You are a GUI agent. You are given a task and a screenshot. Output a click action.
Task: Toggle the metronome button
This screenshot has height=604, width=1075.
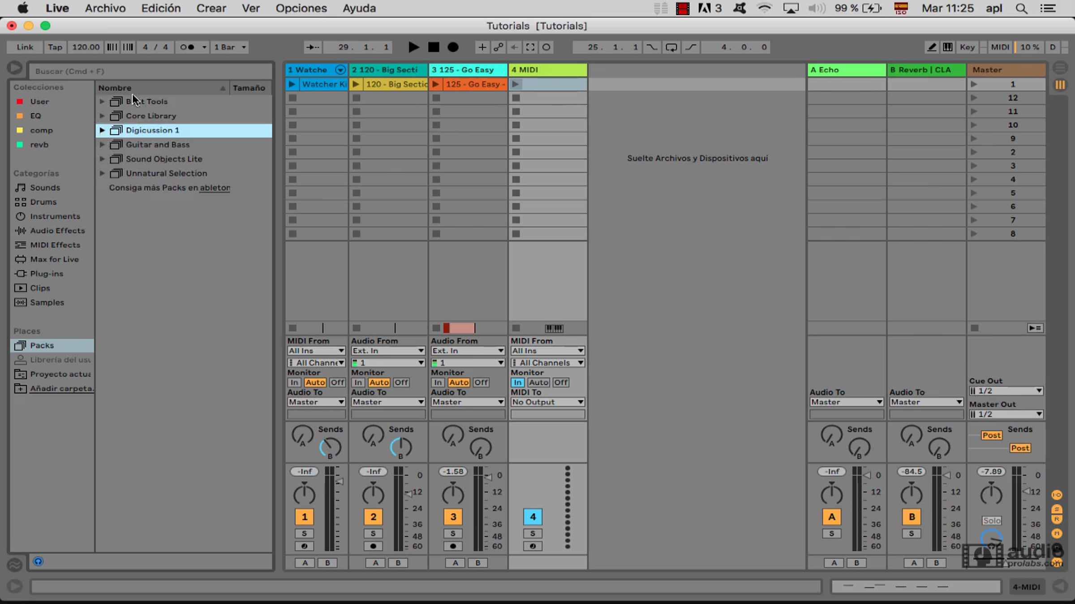pyautogui.click(x=187, y=47)
